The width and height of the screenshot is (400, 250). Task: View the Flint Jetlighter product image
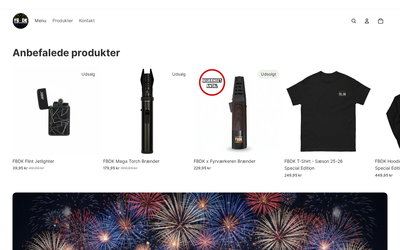[56, 112]
